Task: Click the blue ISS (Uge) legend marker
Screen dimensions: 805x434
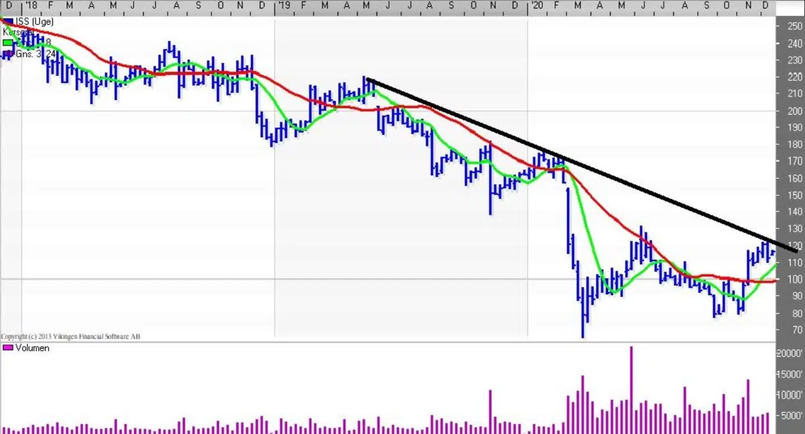Action: 8,22
